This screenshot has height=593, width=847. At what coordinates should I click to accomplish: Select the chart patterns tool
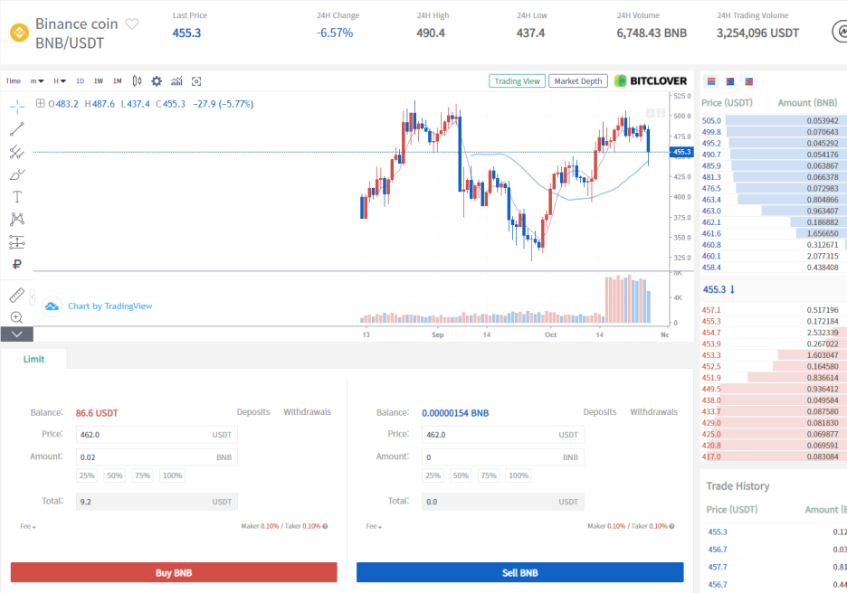(17, 219)
